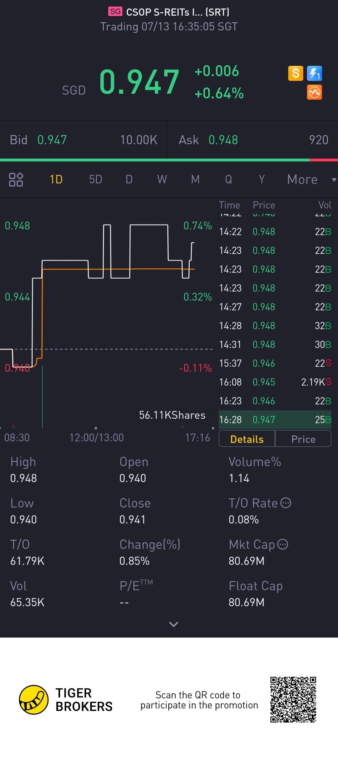Tap the promotion QR code
The width and height of the screenshot is (338, 762).
293,700
